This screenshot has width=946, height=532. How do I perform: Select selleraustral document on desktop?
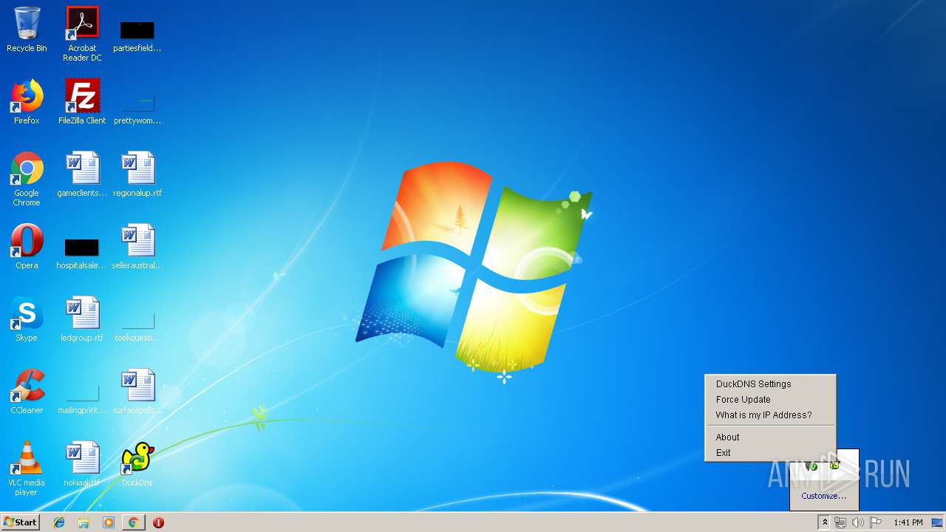(137, 247)
